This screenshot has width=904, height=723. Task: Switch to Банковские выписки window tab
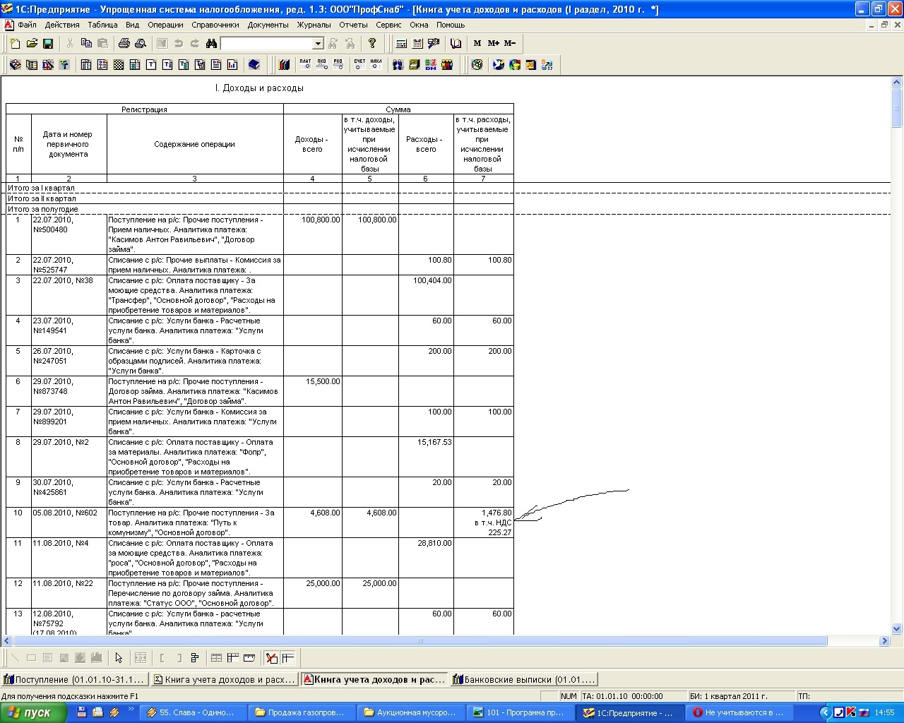pyautogui.click(x=523, y=680)
